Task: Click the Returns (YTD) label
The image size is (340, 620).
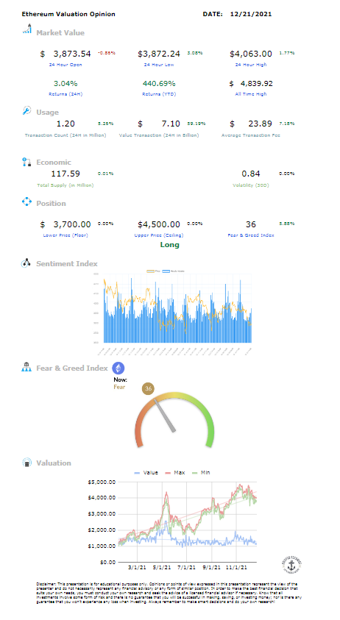Action: [x=159, y=94]
